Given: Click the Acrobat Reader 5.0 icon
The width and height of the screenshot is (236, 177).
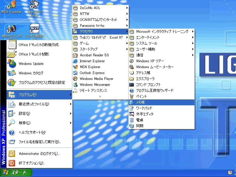Looking at the screenshot, I should [x=75, y=55].
